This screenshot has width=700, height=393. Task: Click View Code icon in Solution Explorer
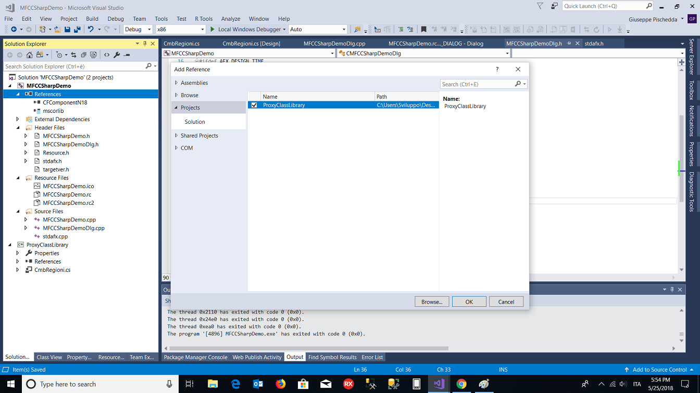[x=107, y=55]
